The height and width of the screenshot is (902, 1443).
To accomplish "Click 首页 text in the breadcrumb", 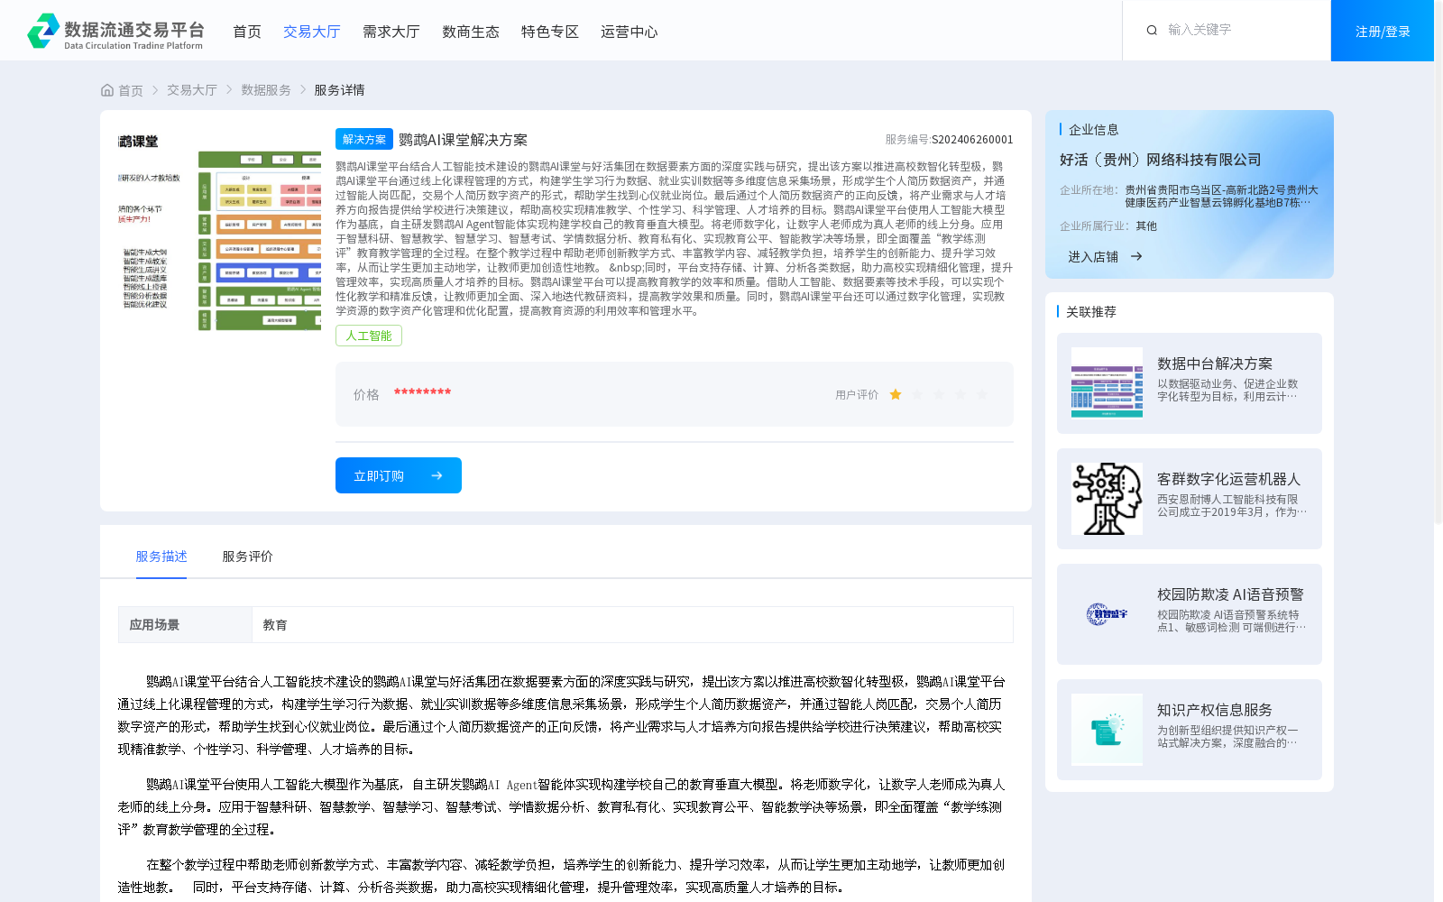I will (x=131, y=90).
